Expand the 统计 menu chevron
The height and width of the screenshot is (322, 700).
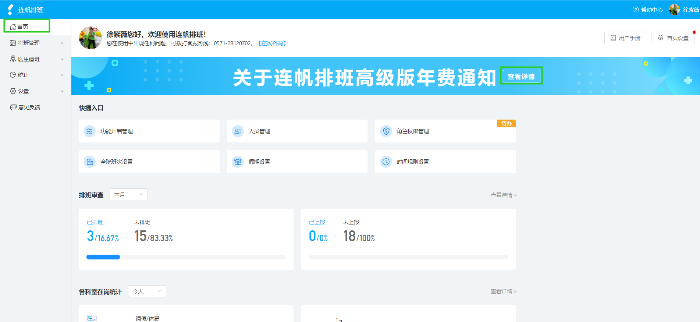62,75
